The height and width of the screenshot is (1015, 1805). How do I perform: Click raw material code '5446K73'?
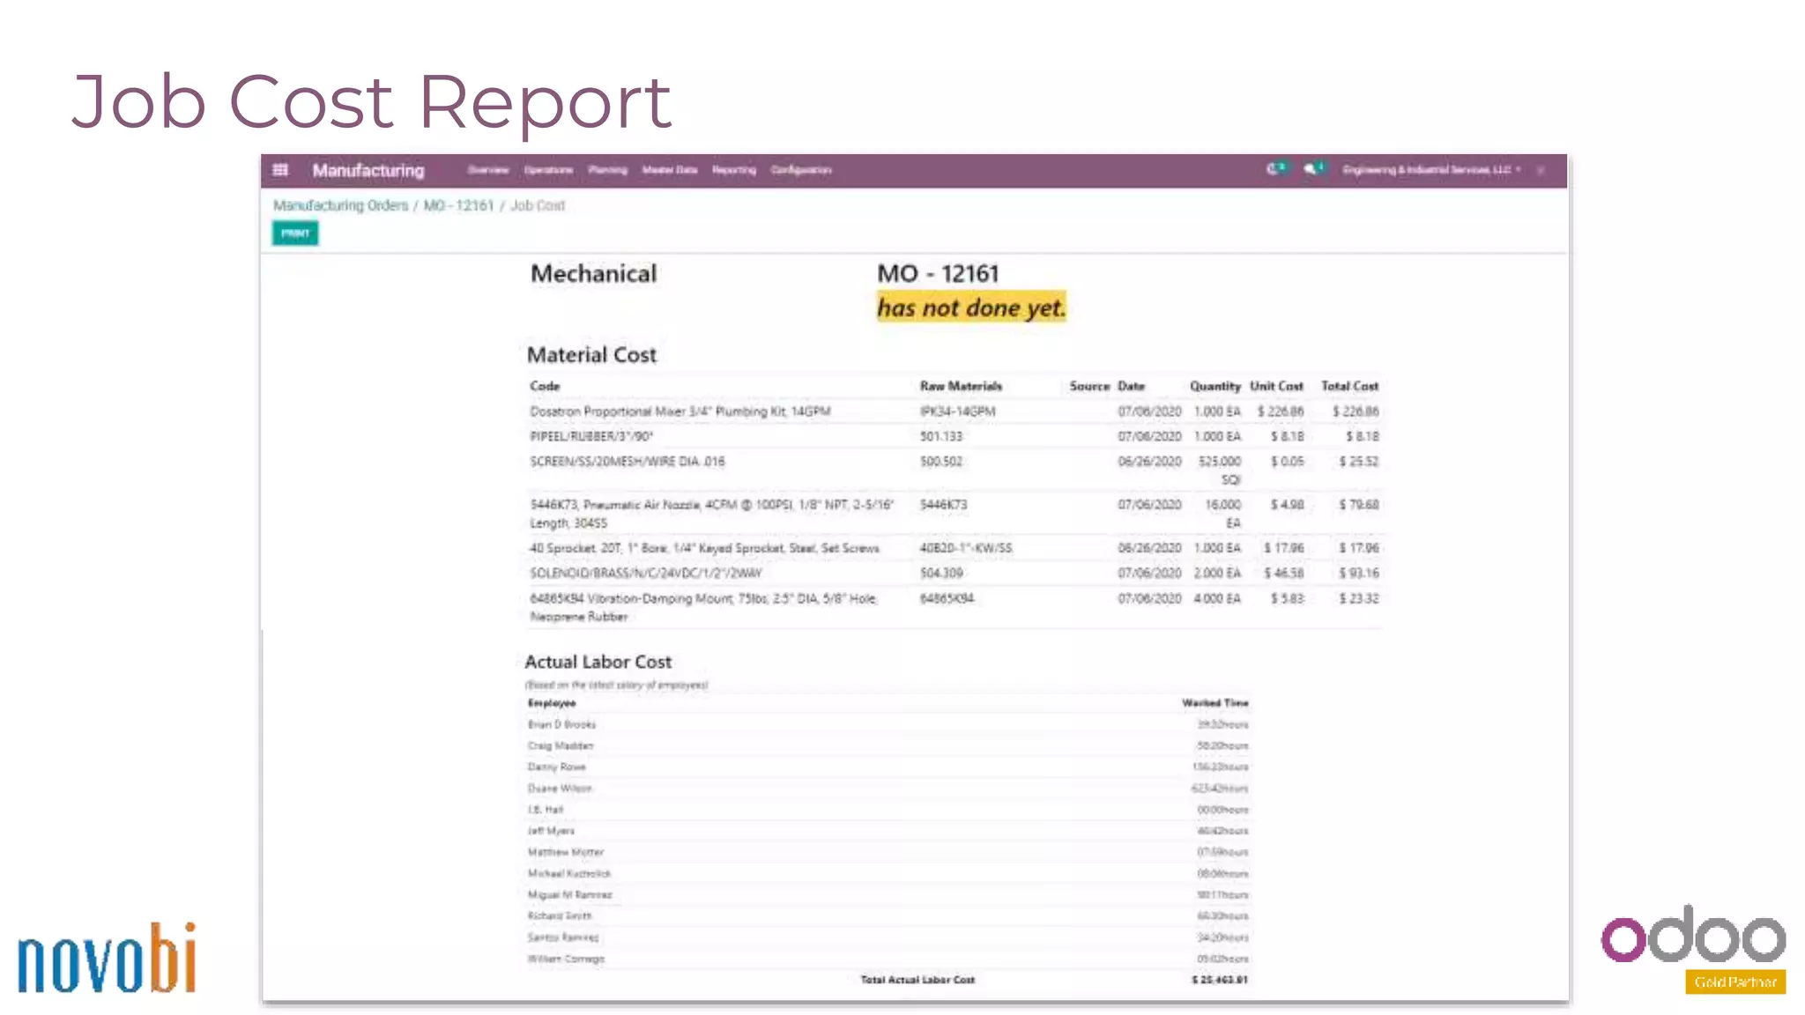(x=943, y=505)
